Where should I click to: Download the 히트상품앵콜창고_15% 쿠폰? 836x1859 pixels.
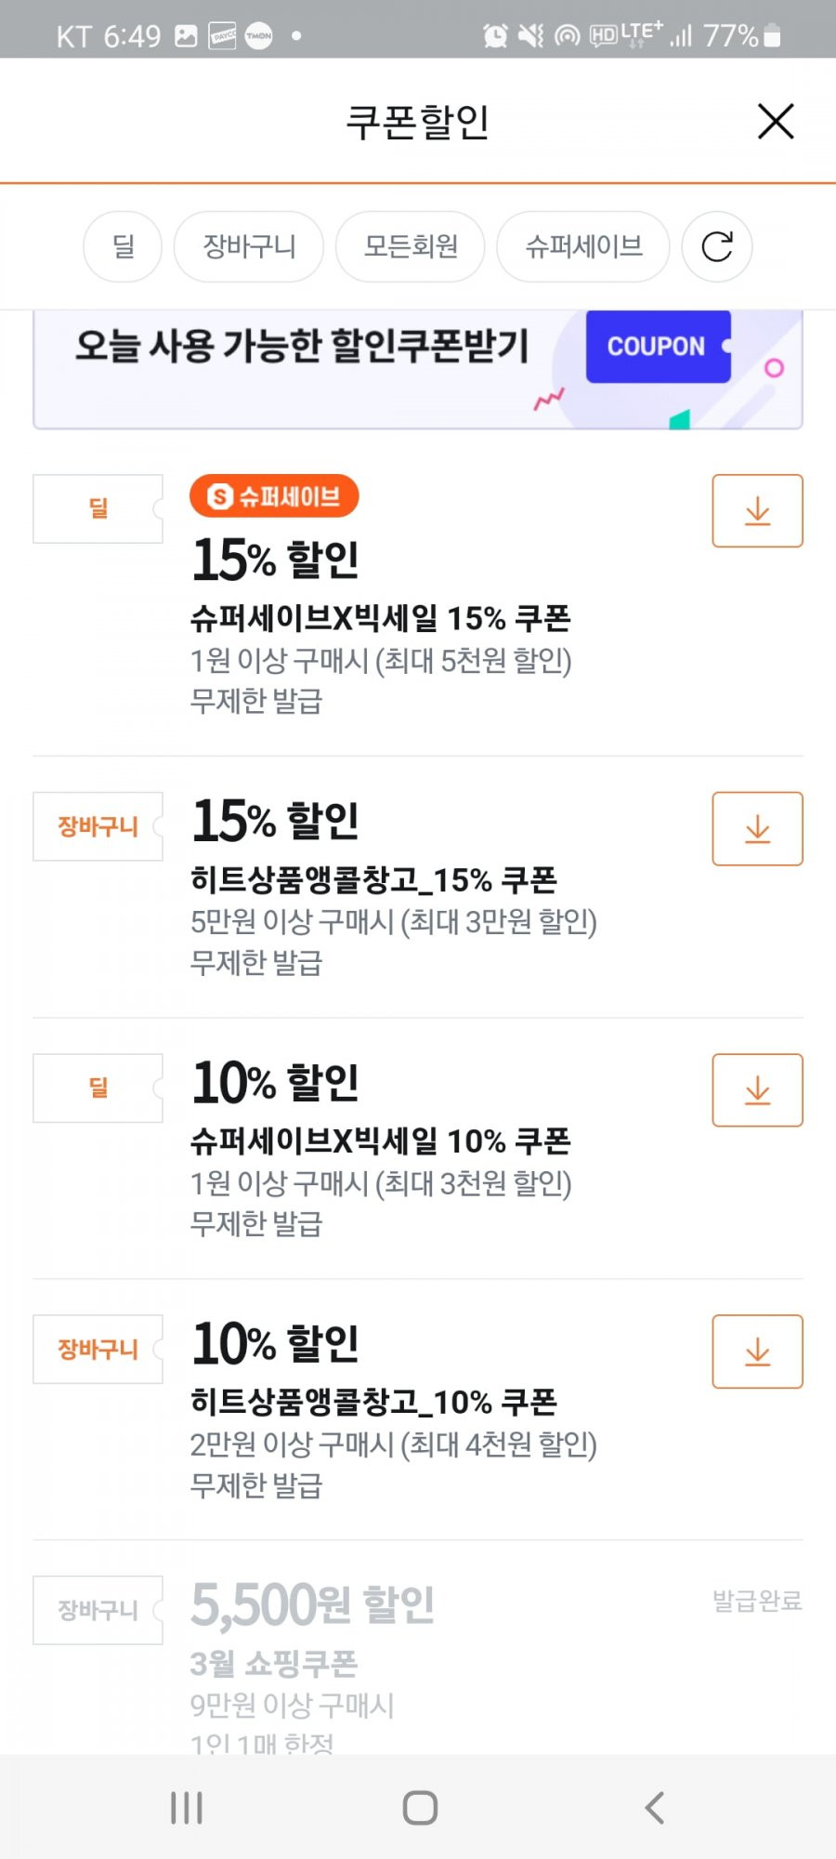click(757, 828)
